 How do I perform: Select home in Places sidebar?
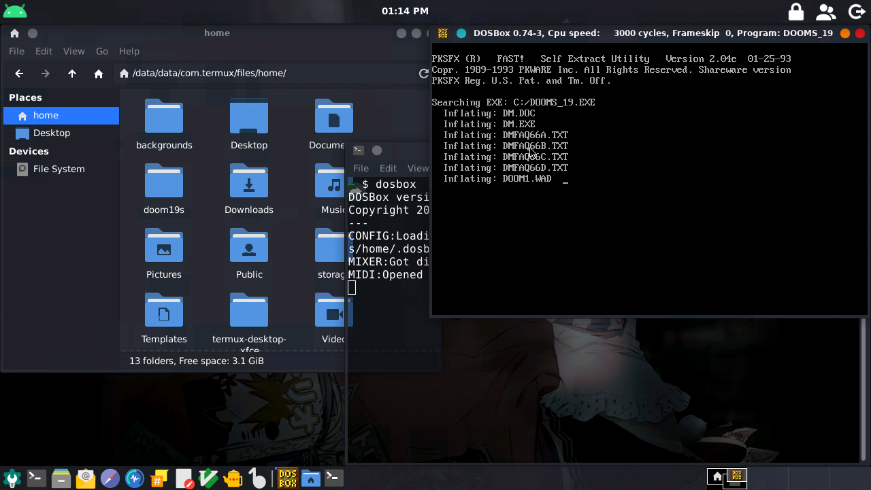click(x=61, y=116)
